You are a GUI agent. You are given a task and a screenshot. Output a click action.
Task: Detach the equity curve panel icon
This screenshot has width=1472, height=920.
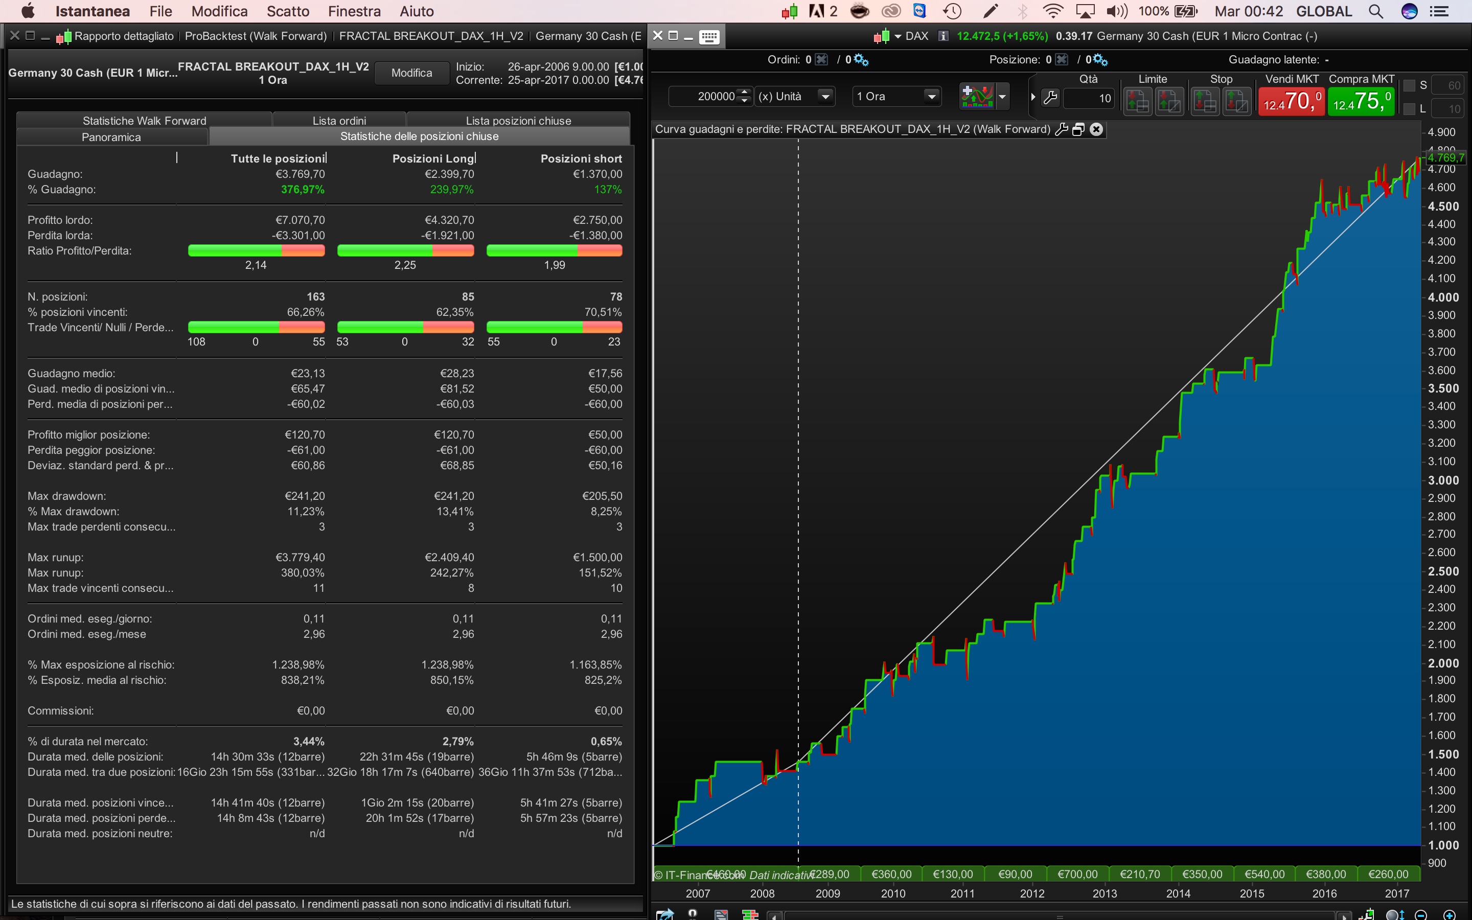coord(1078,129)
